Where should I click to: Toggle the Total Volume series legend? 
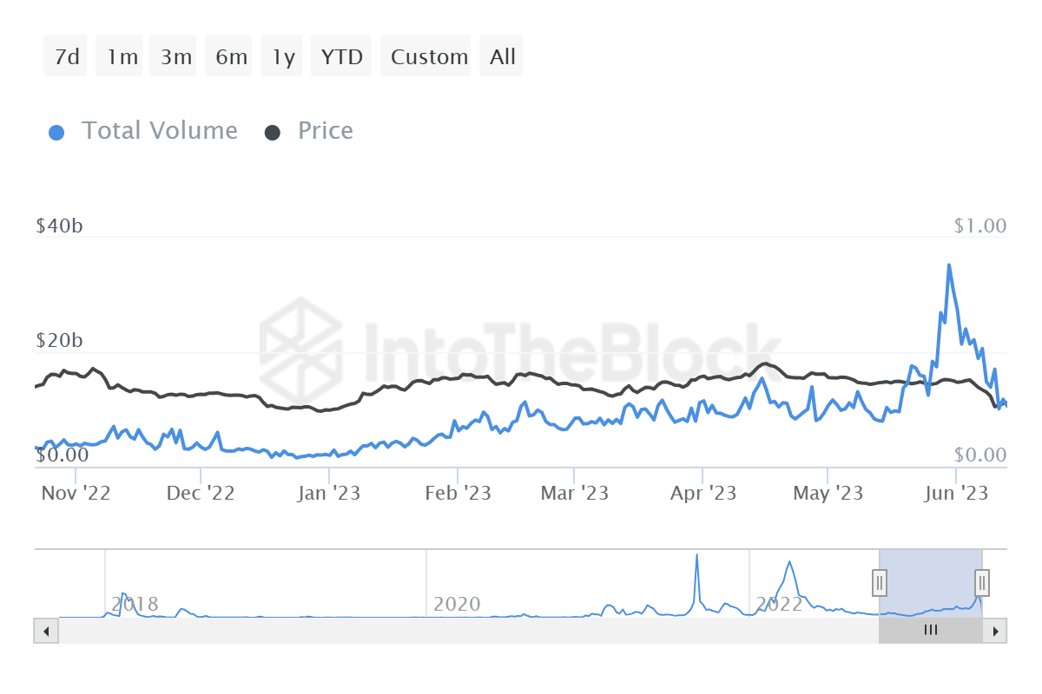coord(159,131)
